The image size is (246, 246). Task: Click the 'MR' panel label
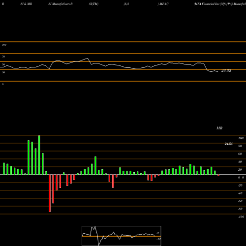[x=219, y=128]
